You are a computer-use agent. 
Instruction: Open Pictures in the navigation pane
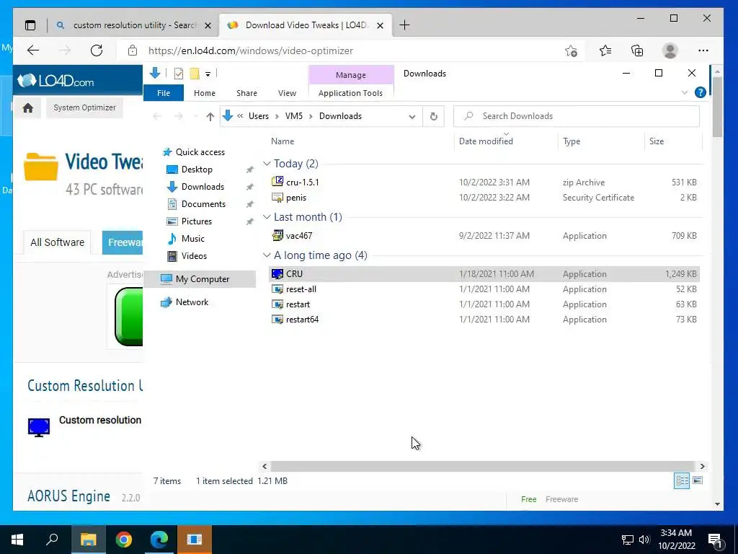point(196,221)
